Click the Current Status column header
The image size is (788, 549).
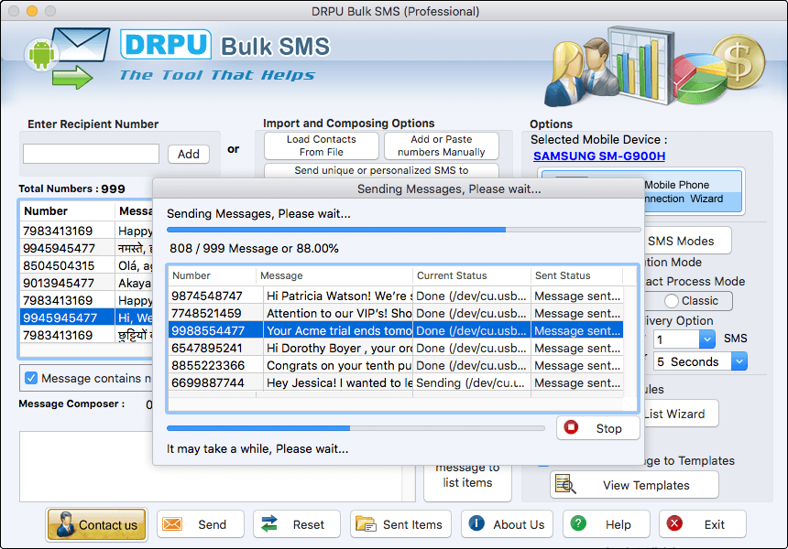pyautogui.click(x=472, y=275)
